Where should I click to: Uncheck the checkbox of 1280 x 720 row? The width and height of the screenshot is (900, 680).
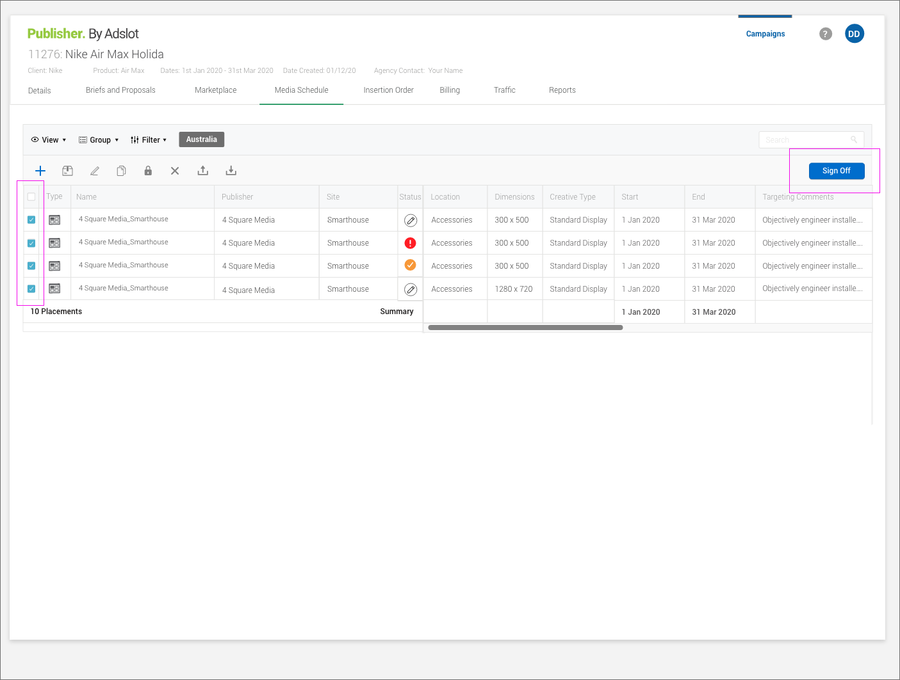[x=31, y=289]
